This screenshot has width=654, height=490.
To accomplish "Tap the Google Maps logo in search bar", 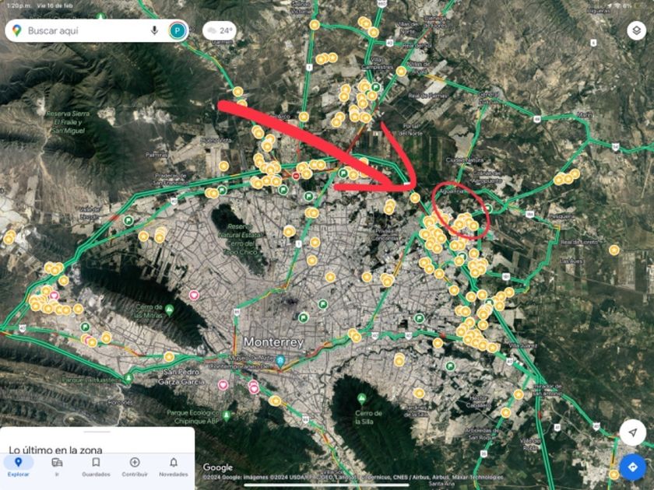I will (x=16, y=30).
